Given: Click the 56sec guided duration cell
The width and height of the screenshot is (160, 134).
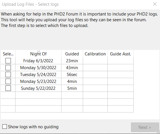Looking at the screenshot, I should pyautogui.click(x=72, y=75).
